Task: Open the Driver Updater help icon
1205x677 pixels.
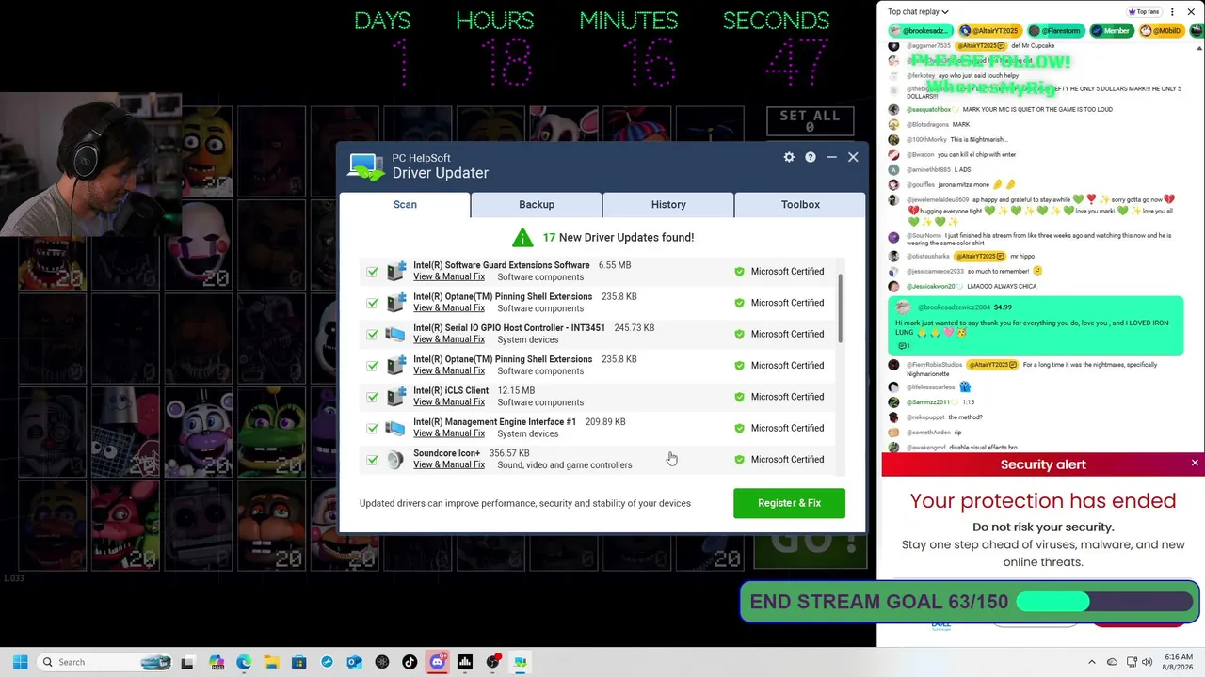Action: point(811,157)
